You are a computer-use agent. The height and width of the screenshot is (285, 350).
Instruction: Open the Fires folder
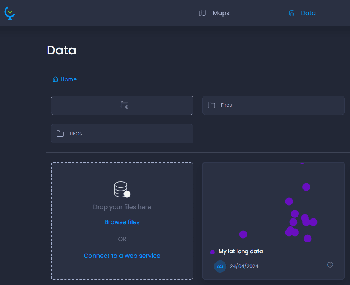pos(273,105)
